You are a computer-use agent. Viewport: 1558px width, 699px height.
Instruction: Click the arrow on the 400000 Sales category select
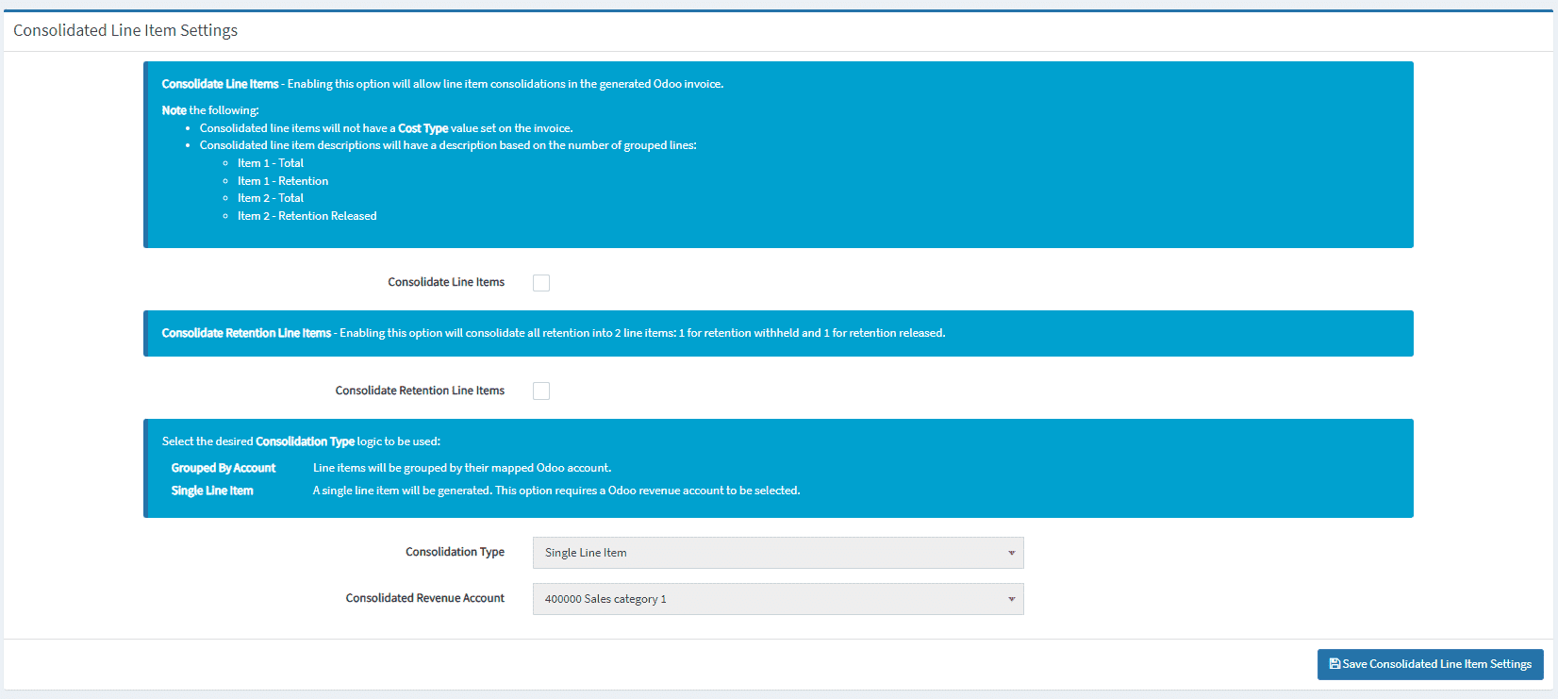click(x=1011, y=599)
